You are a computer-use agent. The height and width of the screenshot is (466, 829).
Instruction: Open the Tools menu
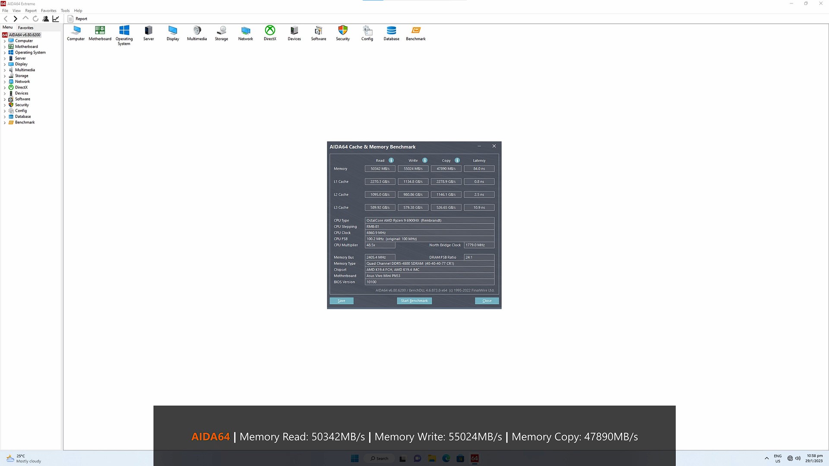point(65,10)
